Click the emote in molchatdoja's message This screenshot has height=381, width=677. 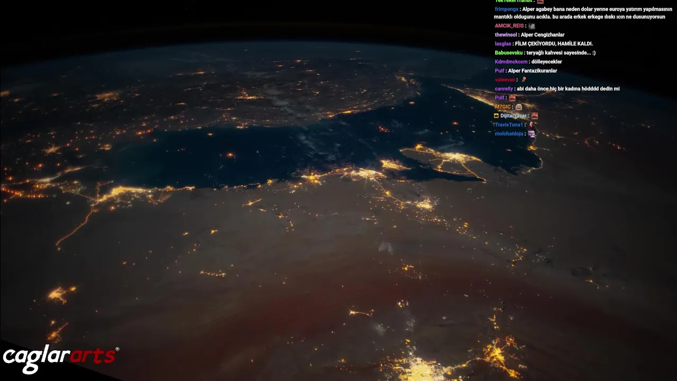[532, 133]
